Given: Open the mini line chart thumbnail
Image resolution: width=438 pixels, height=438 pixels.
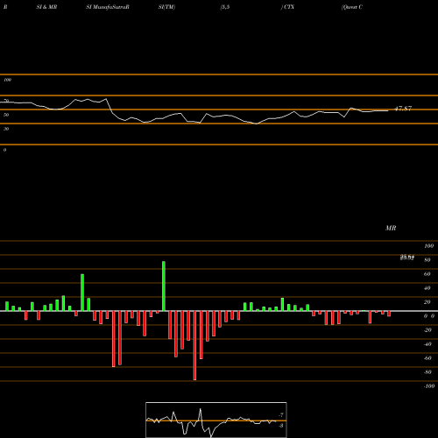Looking at the screenshot, I should coord(216,420).
